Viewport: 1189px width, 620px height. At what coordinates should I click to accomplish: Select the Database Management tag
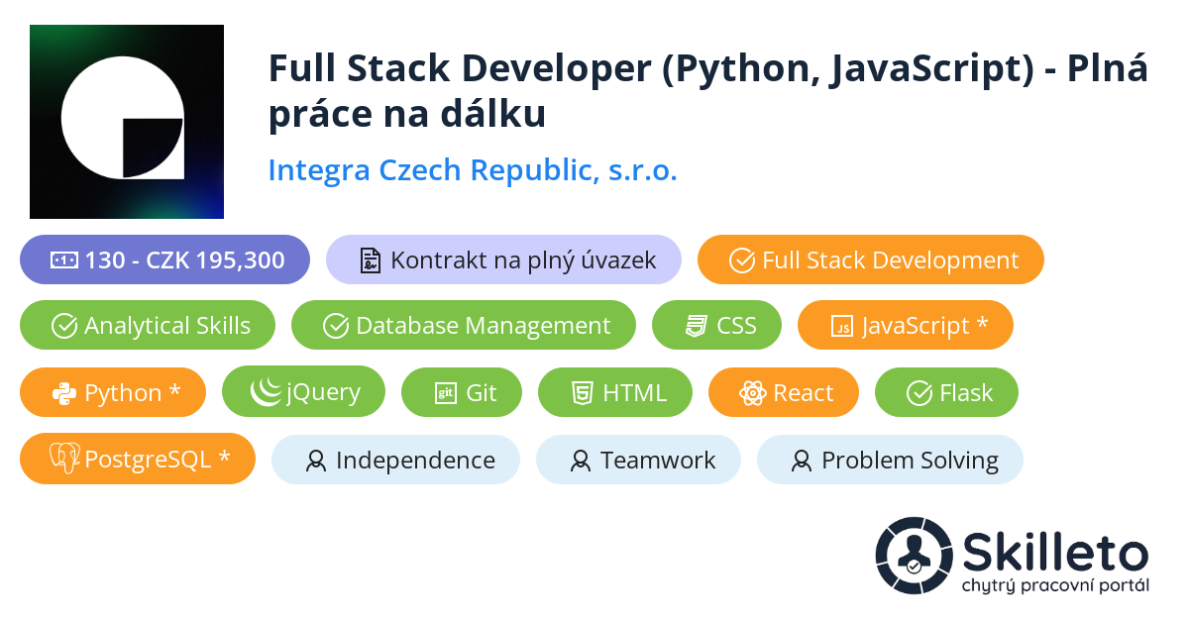coord(464,326)
